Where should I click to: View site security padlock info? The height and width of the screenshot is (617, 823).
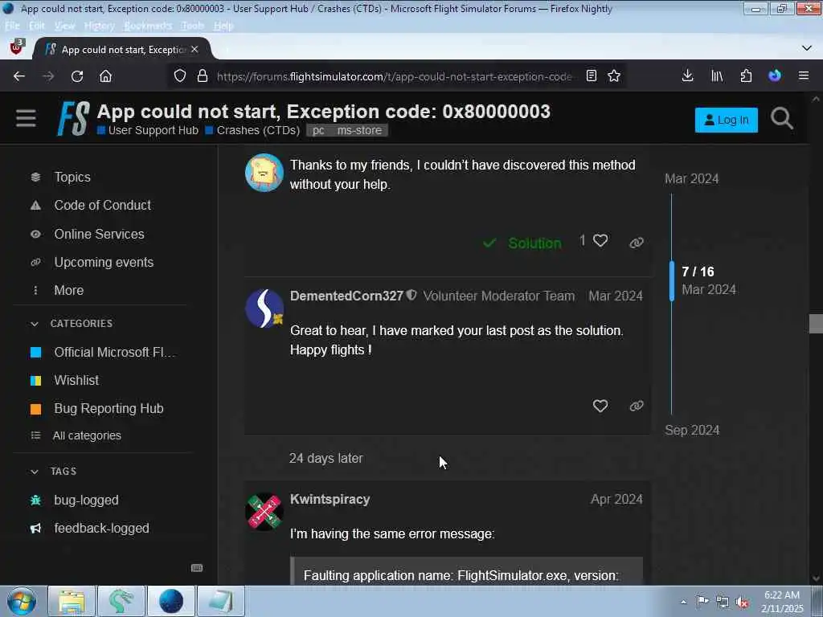202,76
